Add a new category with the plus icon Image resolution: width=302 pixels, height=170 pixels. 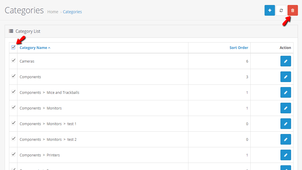270,10
